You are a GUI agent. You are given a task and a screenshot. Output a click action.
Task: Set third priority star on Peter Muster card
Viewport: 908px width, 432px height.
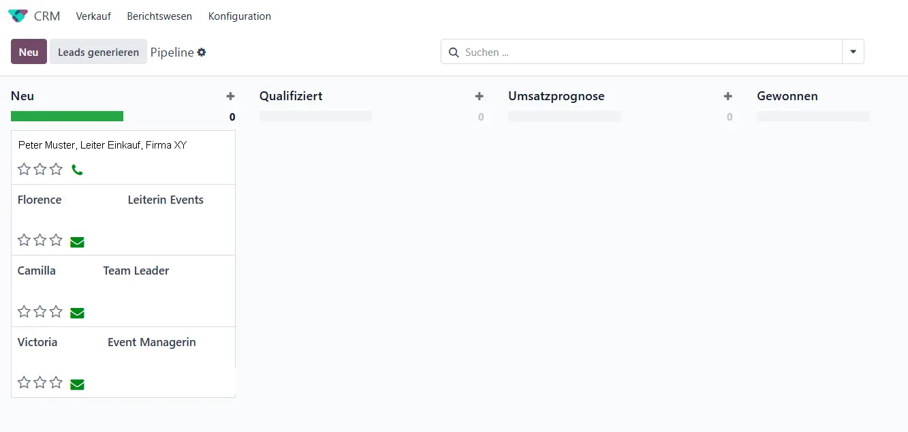pyautogui.click(x=56, y=169)
